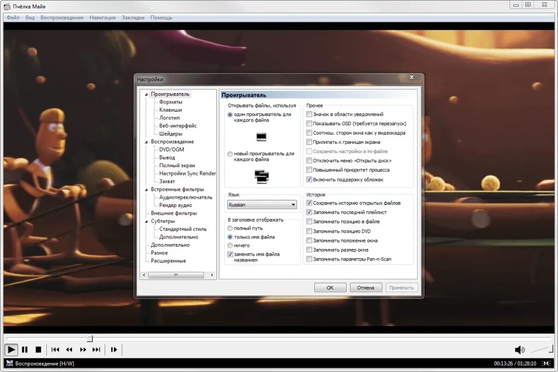Mute audio with the speaker icon
The width and height of the screenshot is (558, 372).
(519, 350)
